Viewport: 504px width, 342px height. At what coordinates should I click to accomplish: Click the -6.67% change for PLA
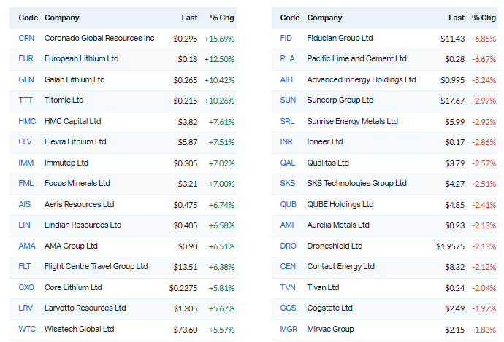pos(484,59)
